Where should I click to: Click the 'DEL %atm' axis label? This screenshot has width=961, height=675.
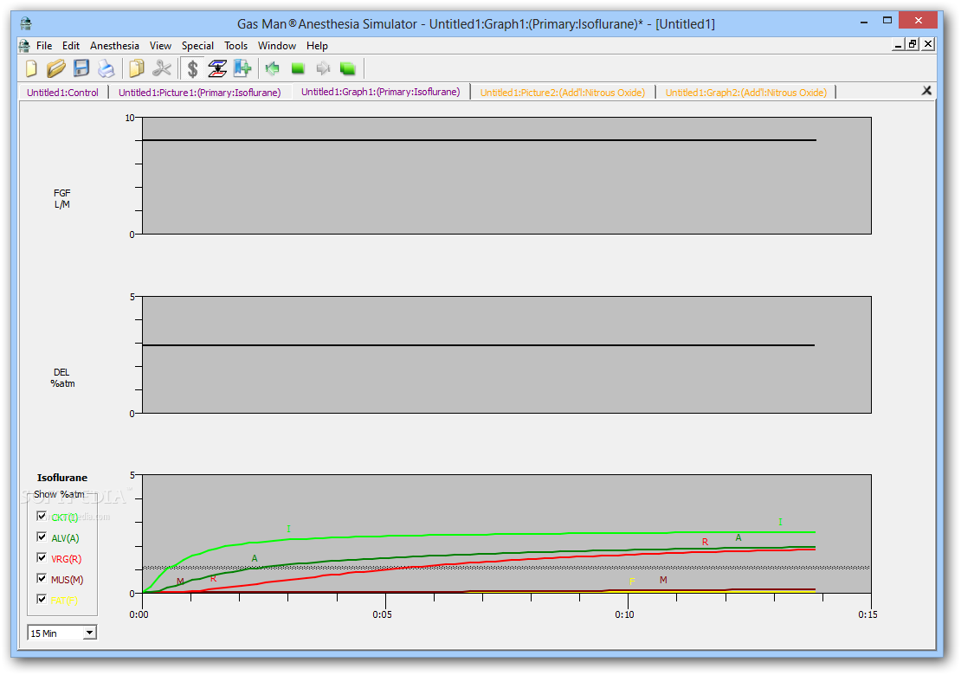[x=62, y=378]
